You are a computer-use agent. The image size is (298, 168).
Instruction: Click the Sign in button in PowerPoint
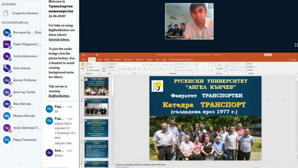click(268, 55)
